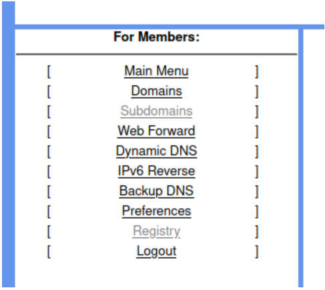Click the right bracket beside Preferences
Screen dimensions: 325x290
point(257,211)
